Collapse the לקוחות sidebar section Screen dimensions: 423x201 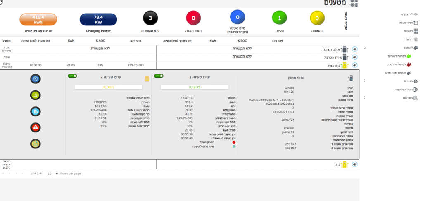pos(364,48)
